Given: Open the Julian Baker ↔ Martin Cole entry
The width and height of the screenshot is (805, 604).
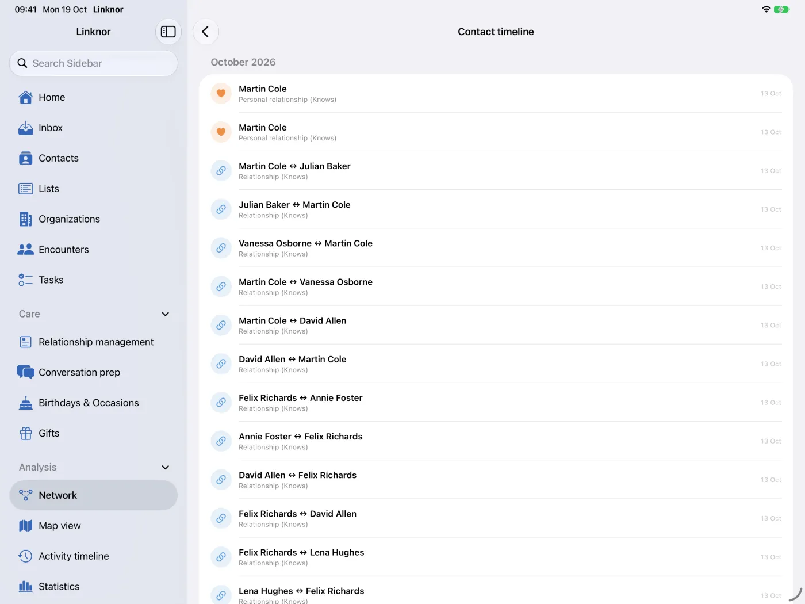Looking at the screenshot, I should pyautogui.click(x=496, y=209).
